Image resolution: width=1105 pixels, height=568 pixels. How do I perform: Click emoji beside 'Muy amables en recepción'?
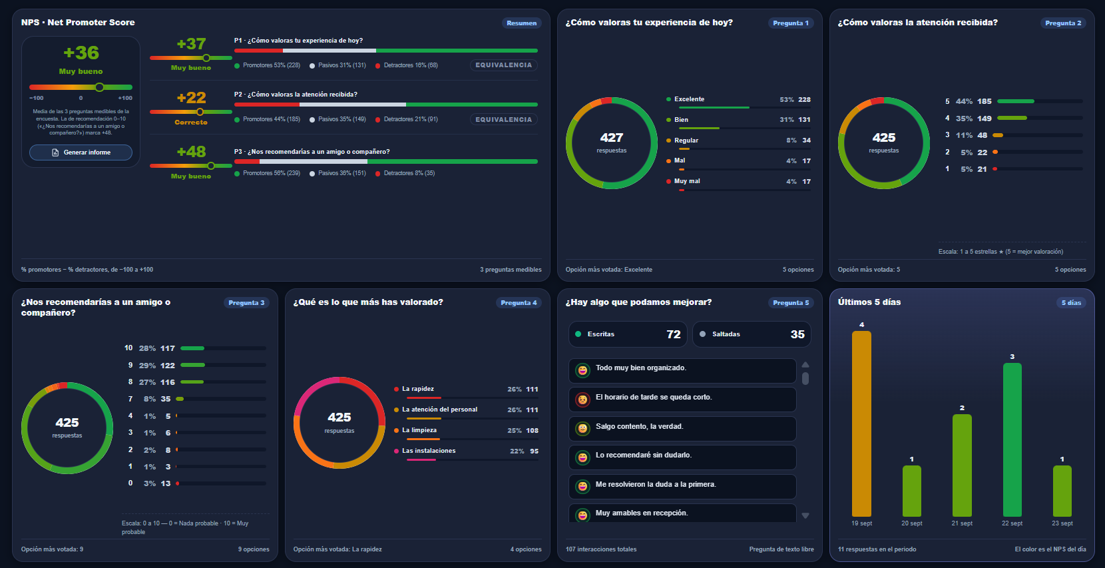pyautogui.click(x=582, y=515)
